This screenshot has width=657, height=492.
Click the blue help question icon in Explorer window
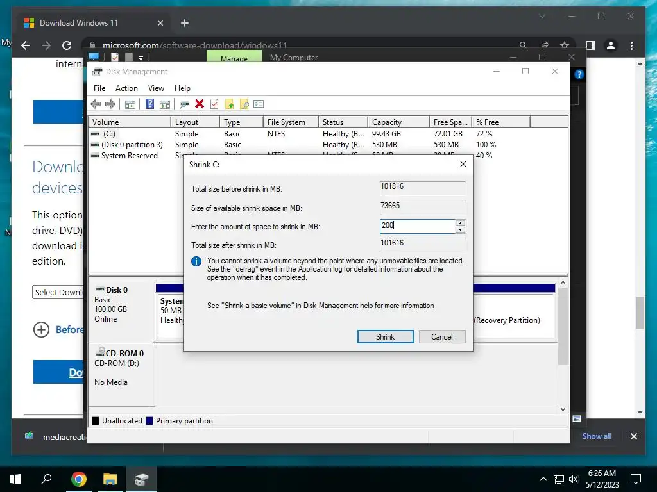(x=579, y=74)
